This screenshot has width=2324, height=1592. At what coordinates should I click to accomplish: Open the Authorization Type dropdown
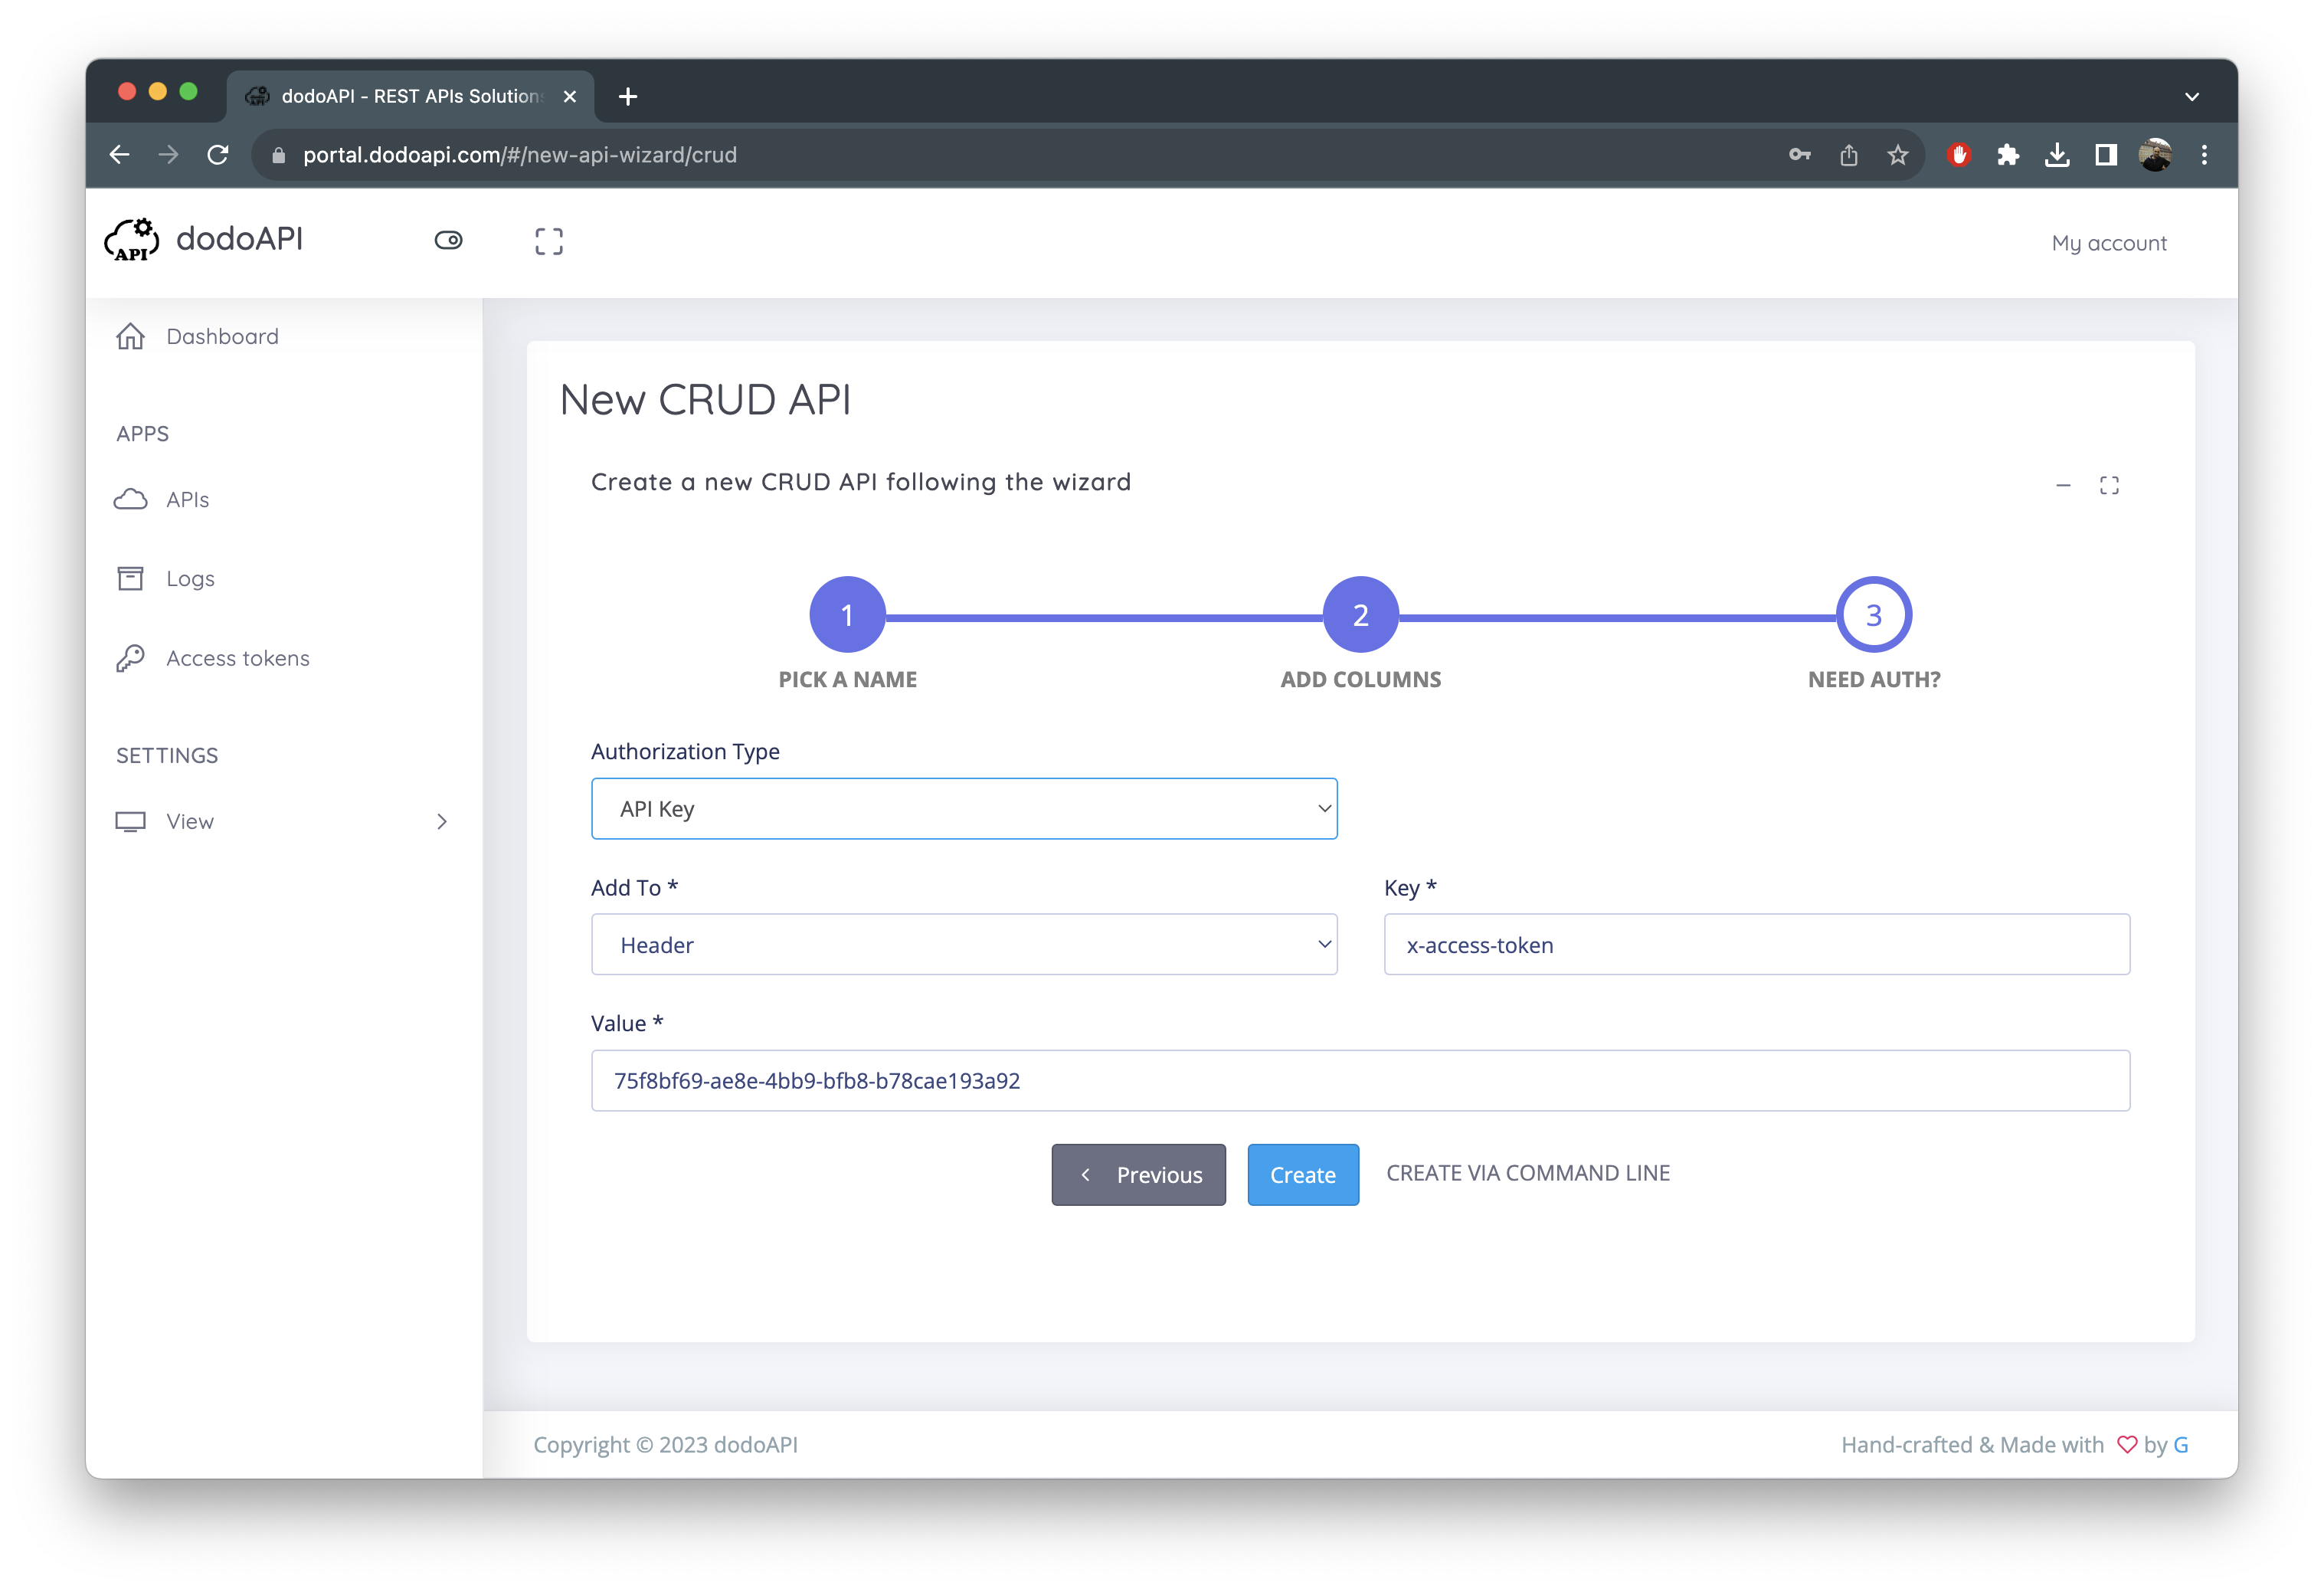pos(964,808)
